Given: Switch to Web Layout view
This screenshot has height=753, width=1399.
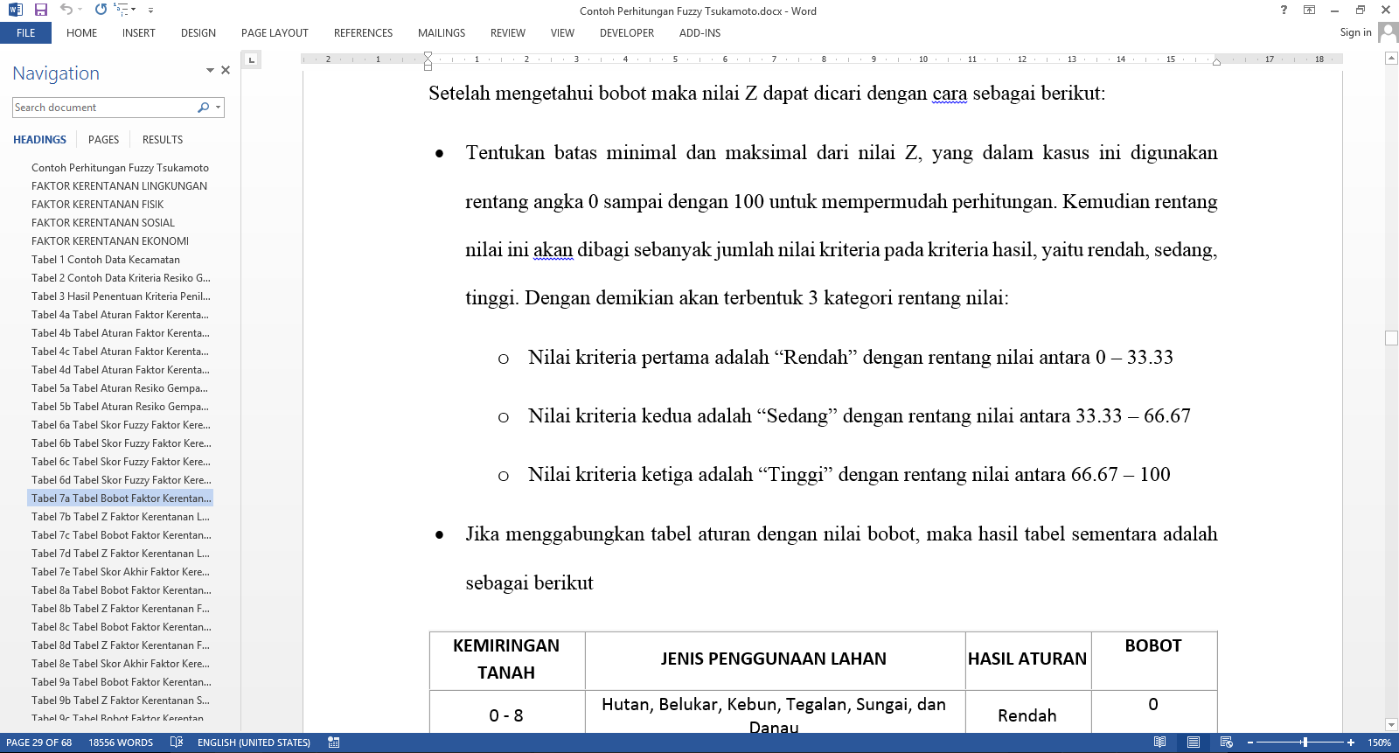Looking at the screenshot, I should (x=1226, y=743).
